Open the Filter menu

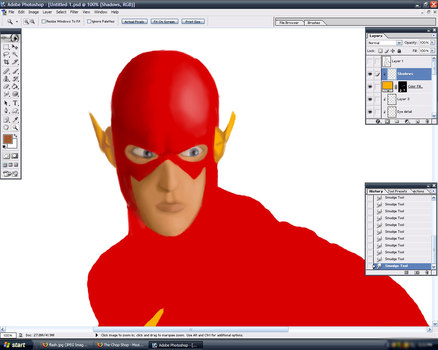click(74, 12)
